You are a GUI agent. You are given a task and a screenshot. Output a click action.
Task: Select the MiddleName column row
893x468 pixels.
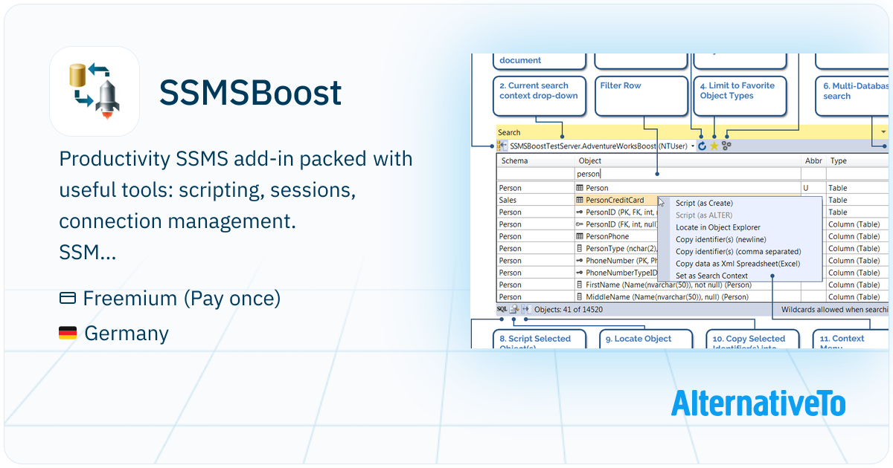tap(693, 296)
